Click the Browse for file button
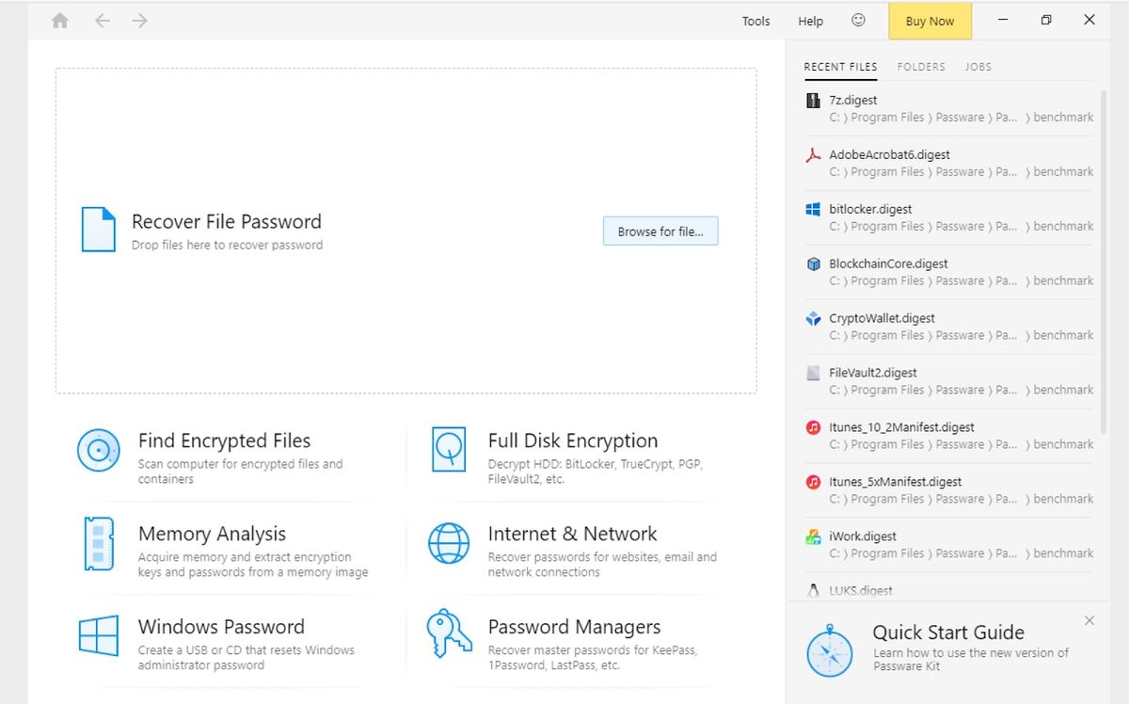 tap(660, 232)
